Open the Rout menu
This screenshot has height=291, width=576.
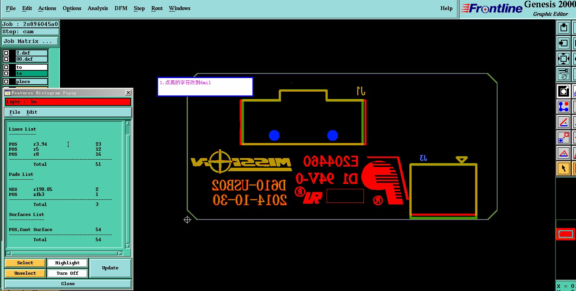157,8
